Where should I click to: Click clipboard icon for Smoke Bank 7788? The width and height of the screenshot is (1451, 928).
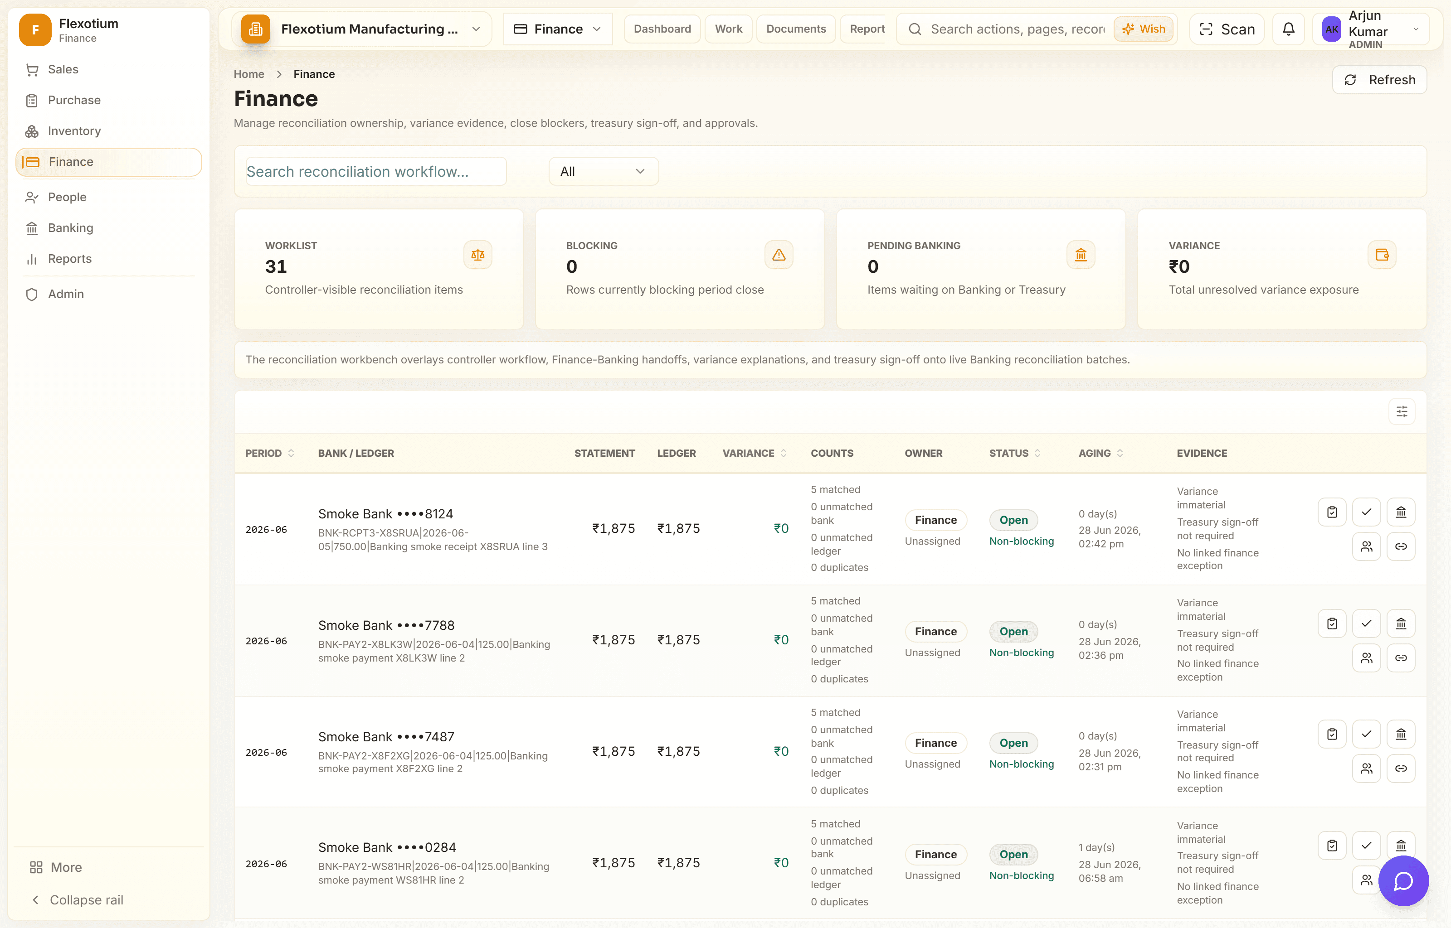(x=1332, y=623)
